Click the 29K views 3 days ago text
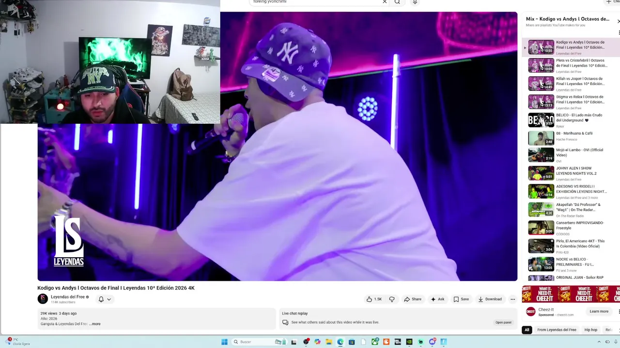Viewport: 620px width, 348px height. click(58, 313)
